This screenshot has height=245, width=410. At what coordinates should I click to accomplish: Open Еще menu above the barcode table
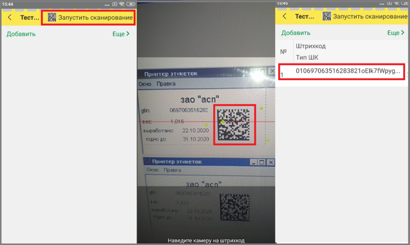tap(396, 33)
